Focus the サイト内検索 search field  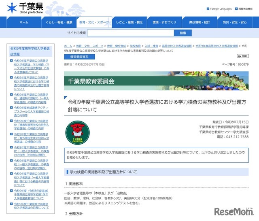(x=130, y=33)
